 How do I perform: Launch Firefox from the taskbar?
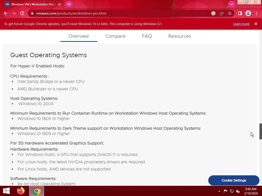(21, 191)
